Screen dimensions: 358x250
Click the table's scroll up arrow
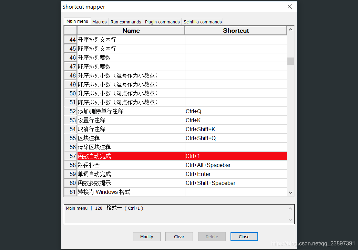click(291, 30)
